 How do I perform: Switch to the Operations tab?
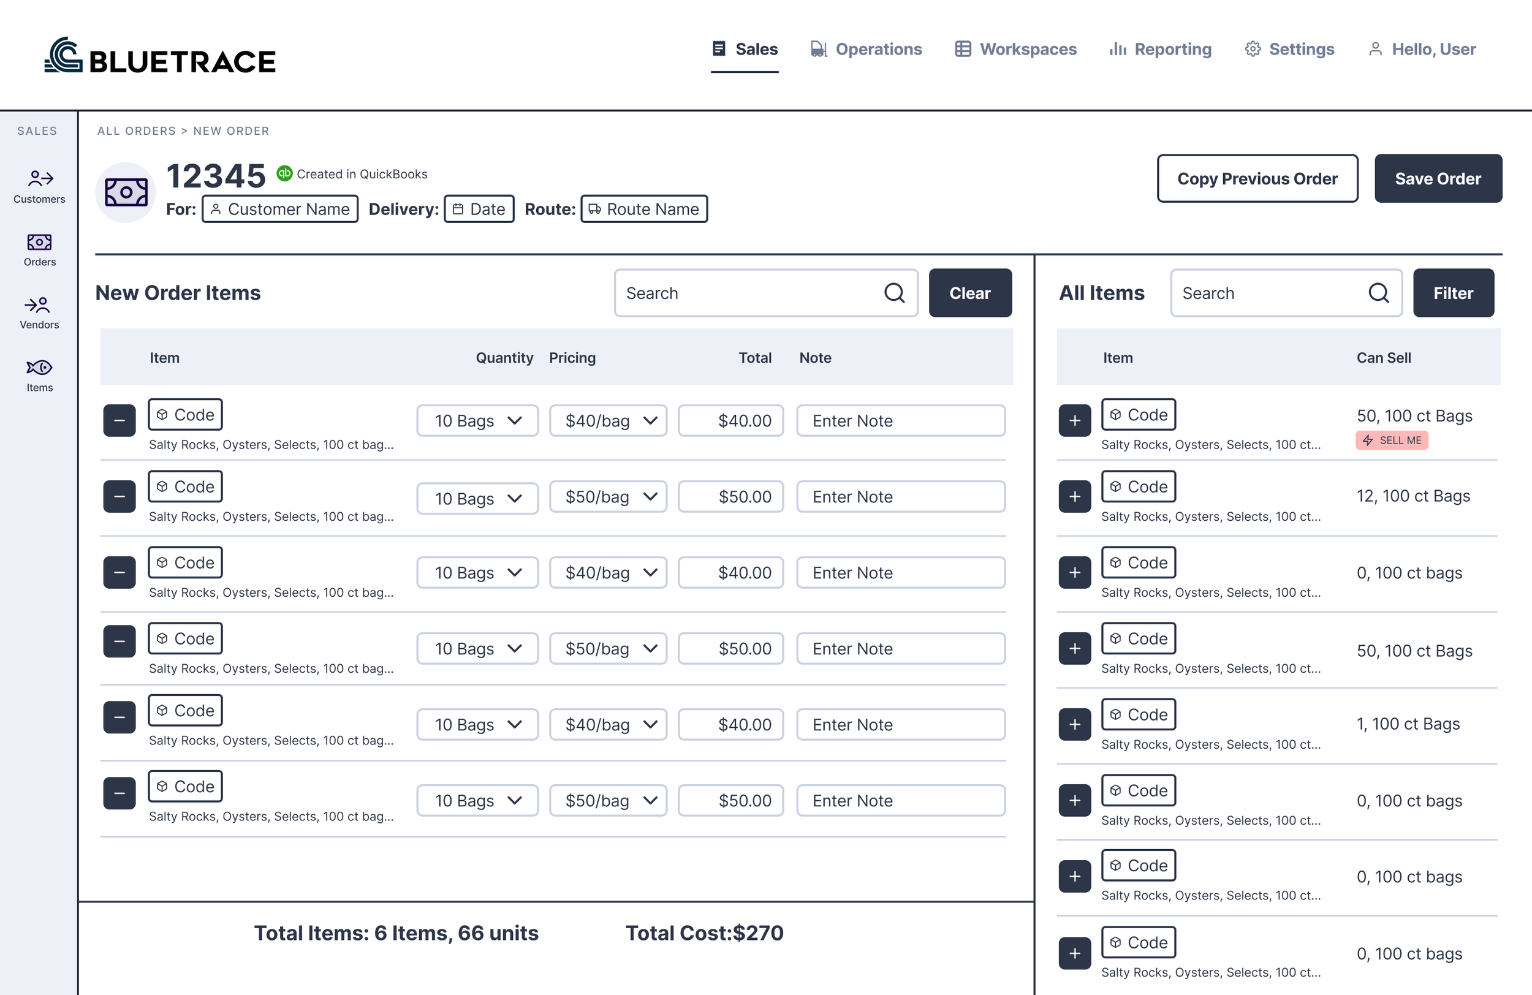866,49
